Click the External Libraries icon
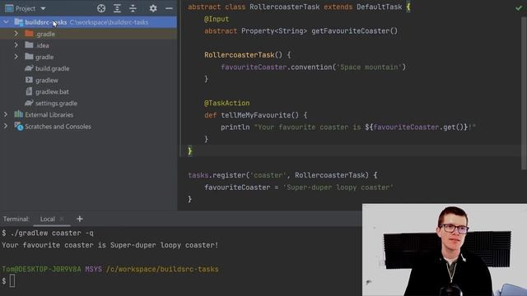The image size is (527, 296). [18, 114]
